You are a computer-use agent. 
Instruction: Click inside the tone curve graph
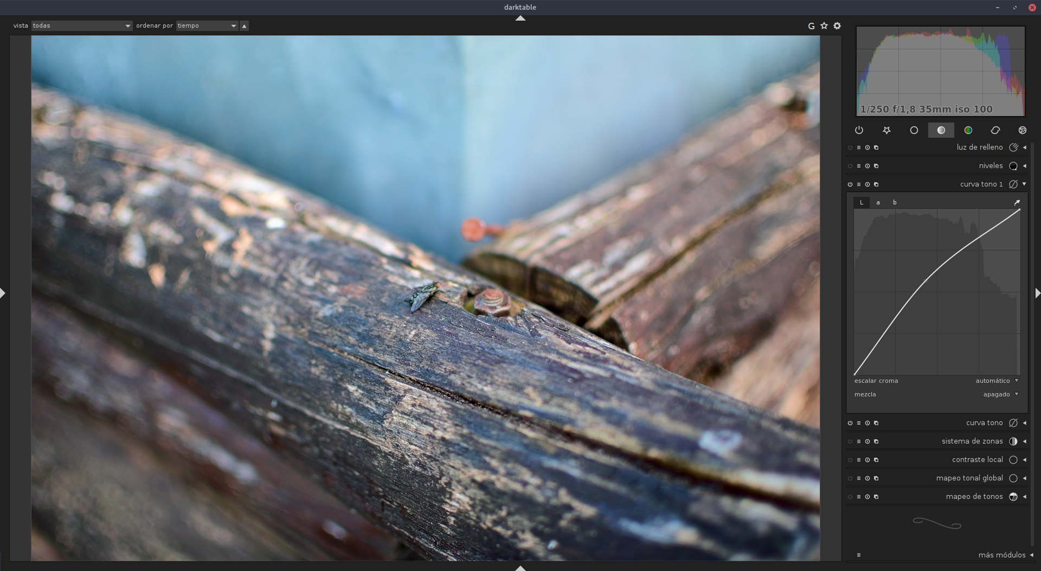click(x=937, y=292)
